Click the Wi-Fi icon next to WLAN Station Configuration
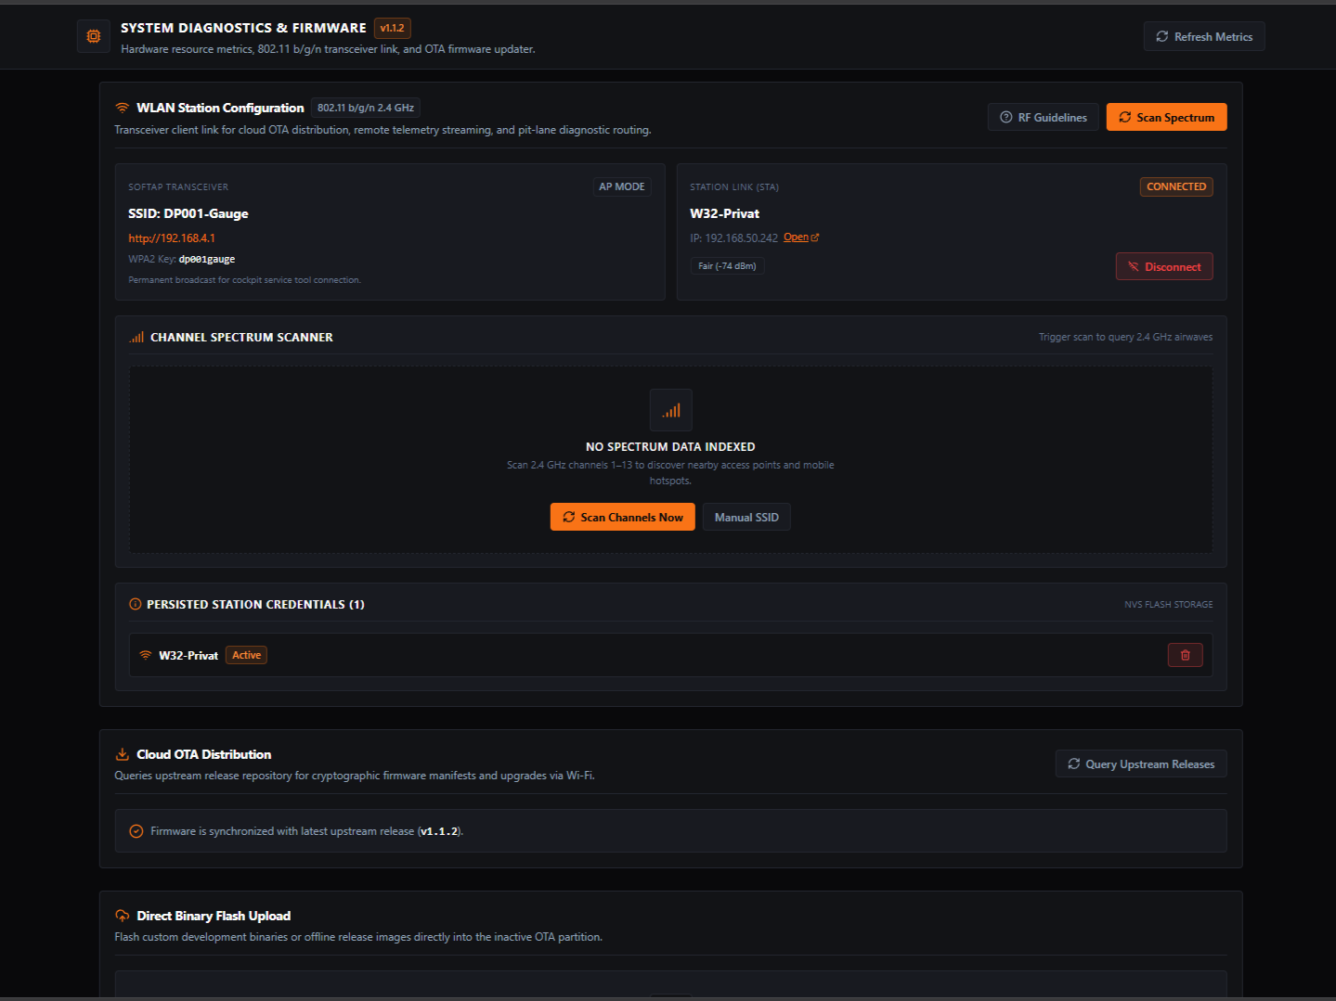Viewport: 1336px width, 1001px height. coord(122,108)
